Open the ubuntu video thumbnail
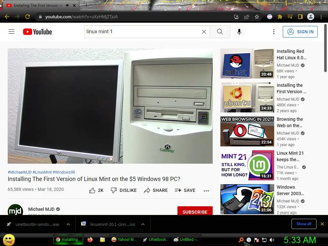328x246 pixels. [247, 97]
